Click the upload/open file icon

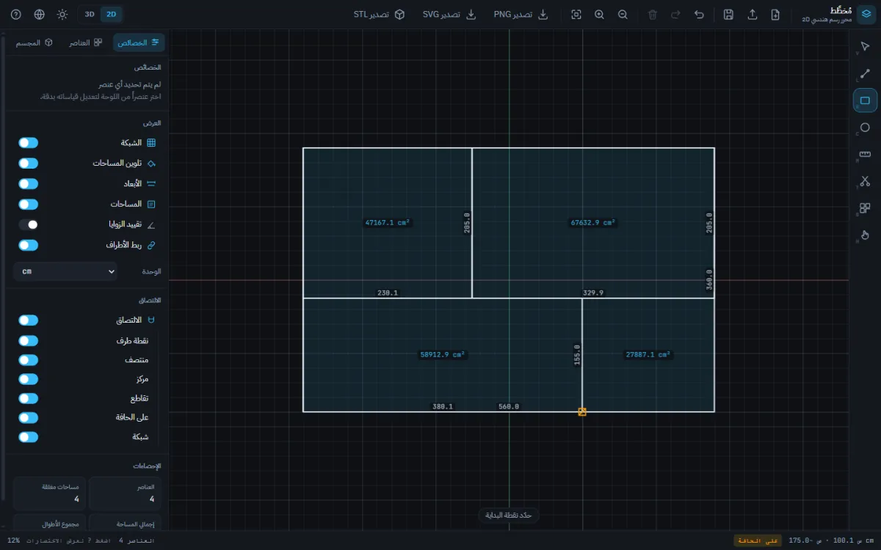tap(753, 15)
